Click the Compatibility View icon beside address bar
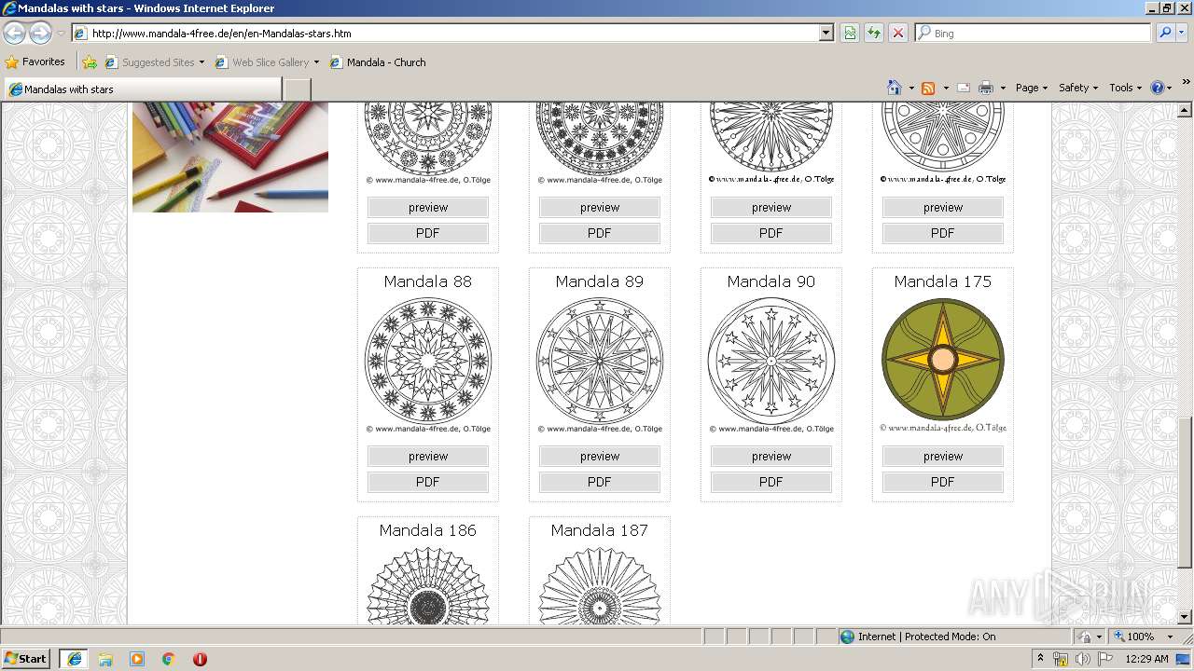 850,33
